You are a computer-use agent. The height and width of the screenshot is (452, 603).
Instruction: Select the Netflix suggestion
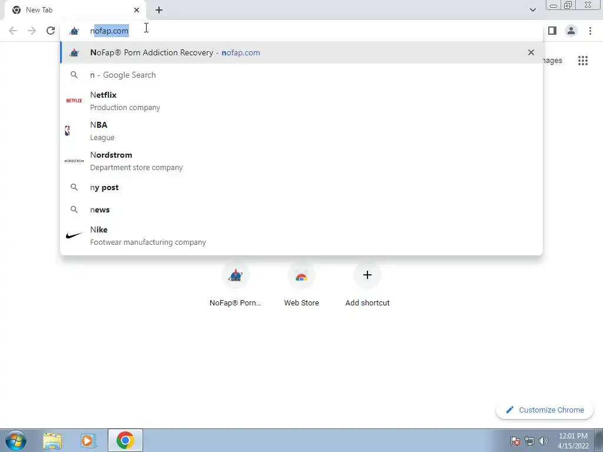click(x=301, y=101)
